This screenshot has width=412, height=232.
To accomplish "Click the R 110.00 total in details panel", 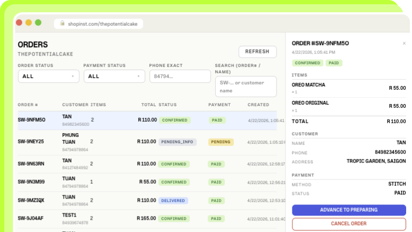I will point(396,122).
